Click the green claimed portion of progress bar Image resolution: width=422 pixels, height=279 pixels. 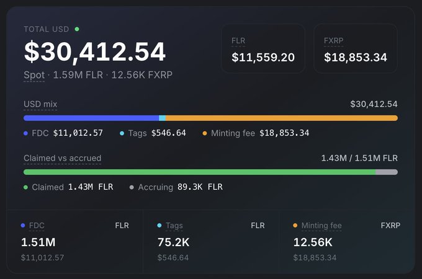click(x=200, y=172)
